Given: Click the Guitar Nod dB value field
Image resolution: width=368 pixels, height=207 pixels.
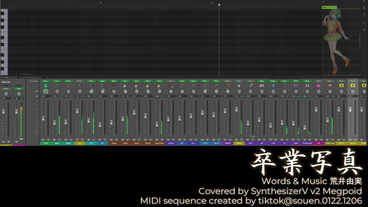Looking at the screenshot, I should tap(156, 96).
